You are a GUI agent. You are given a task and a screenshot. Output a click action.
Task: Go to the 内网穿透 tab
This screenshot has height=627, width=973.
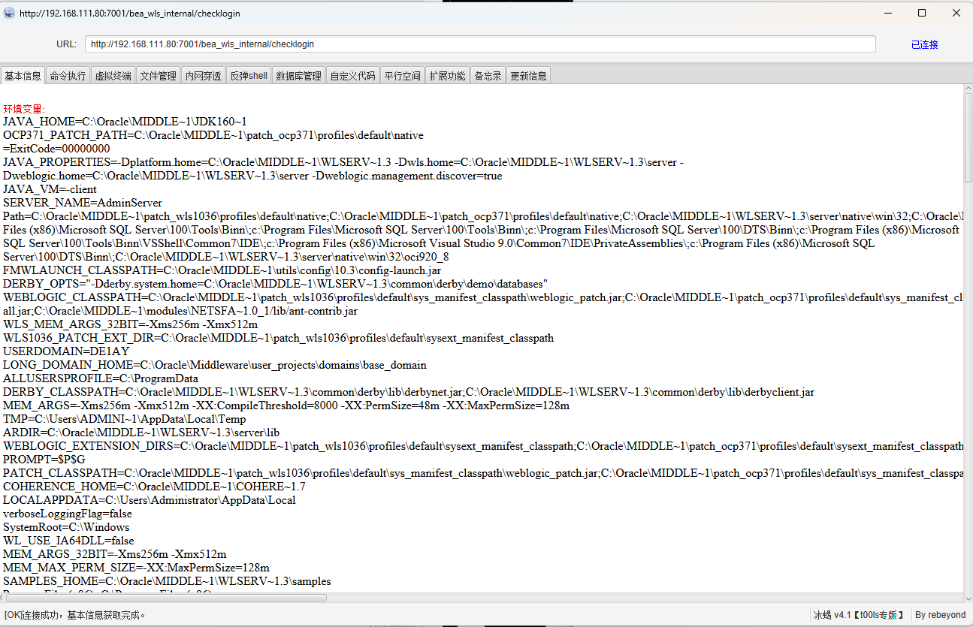[204, 76]
